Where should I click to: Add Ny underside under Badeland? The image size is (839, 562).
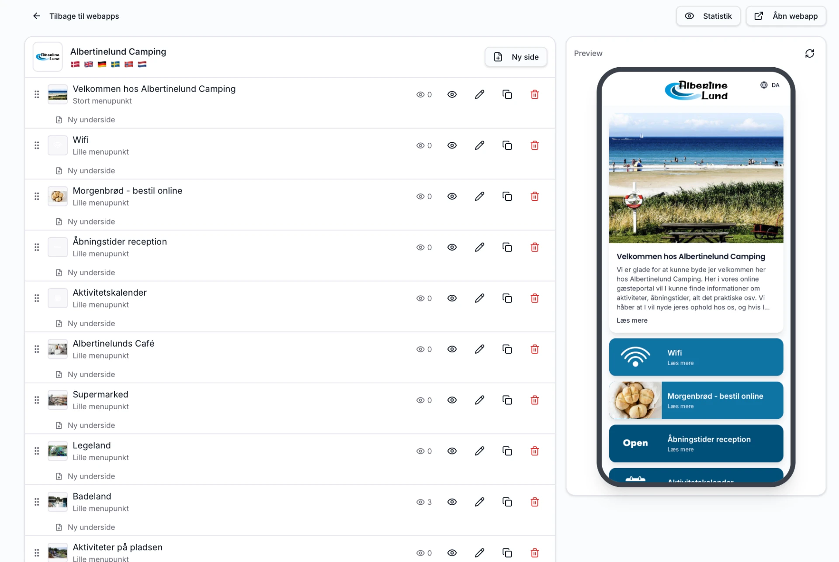pos(85,528)
